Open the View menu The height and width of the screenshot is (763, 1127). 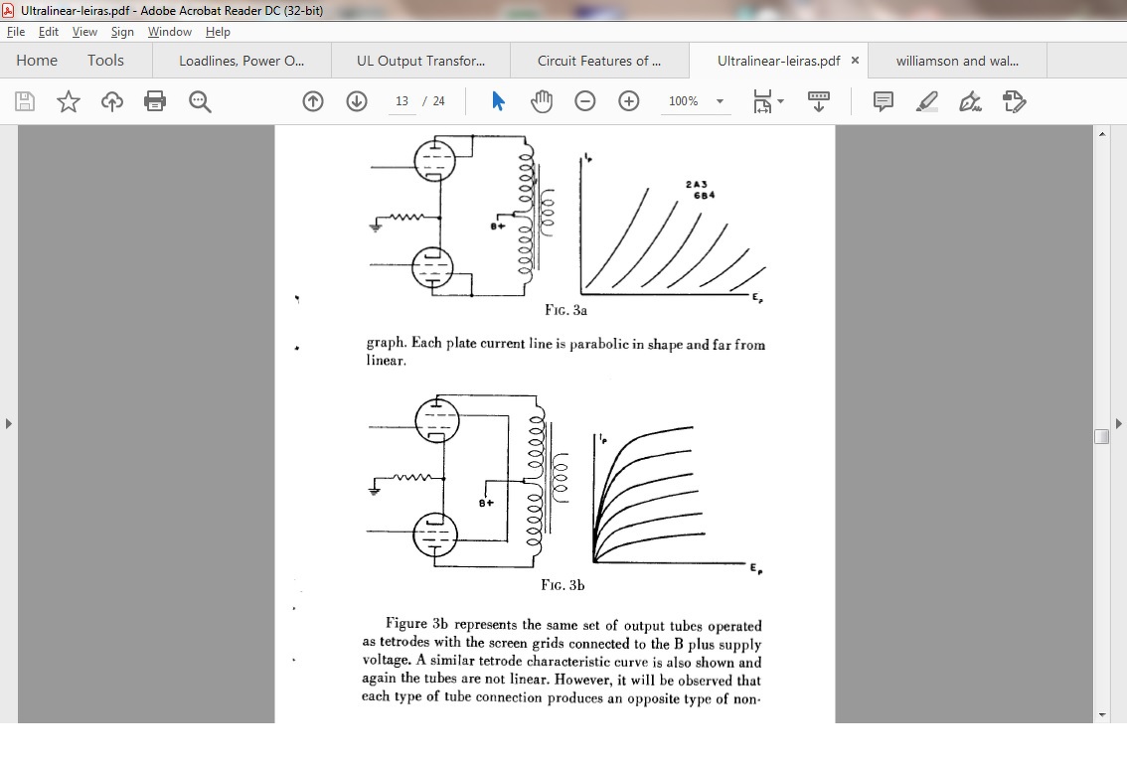click(x=84, y=32)
